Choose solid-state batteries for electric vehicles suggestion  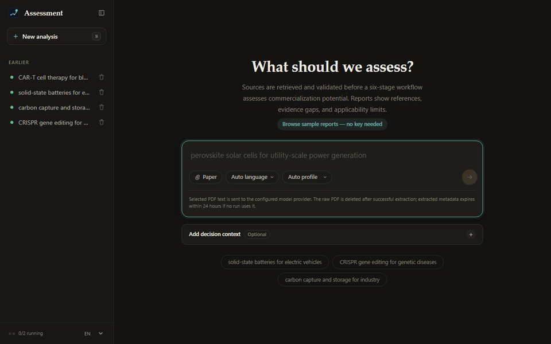tap(275, 262)
